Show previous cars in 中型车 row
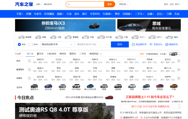The image size is (188, 119). pos(29,78)
